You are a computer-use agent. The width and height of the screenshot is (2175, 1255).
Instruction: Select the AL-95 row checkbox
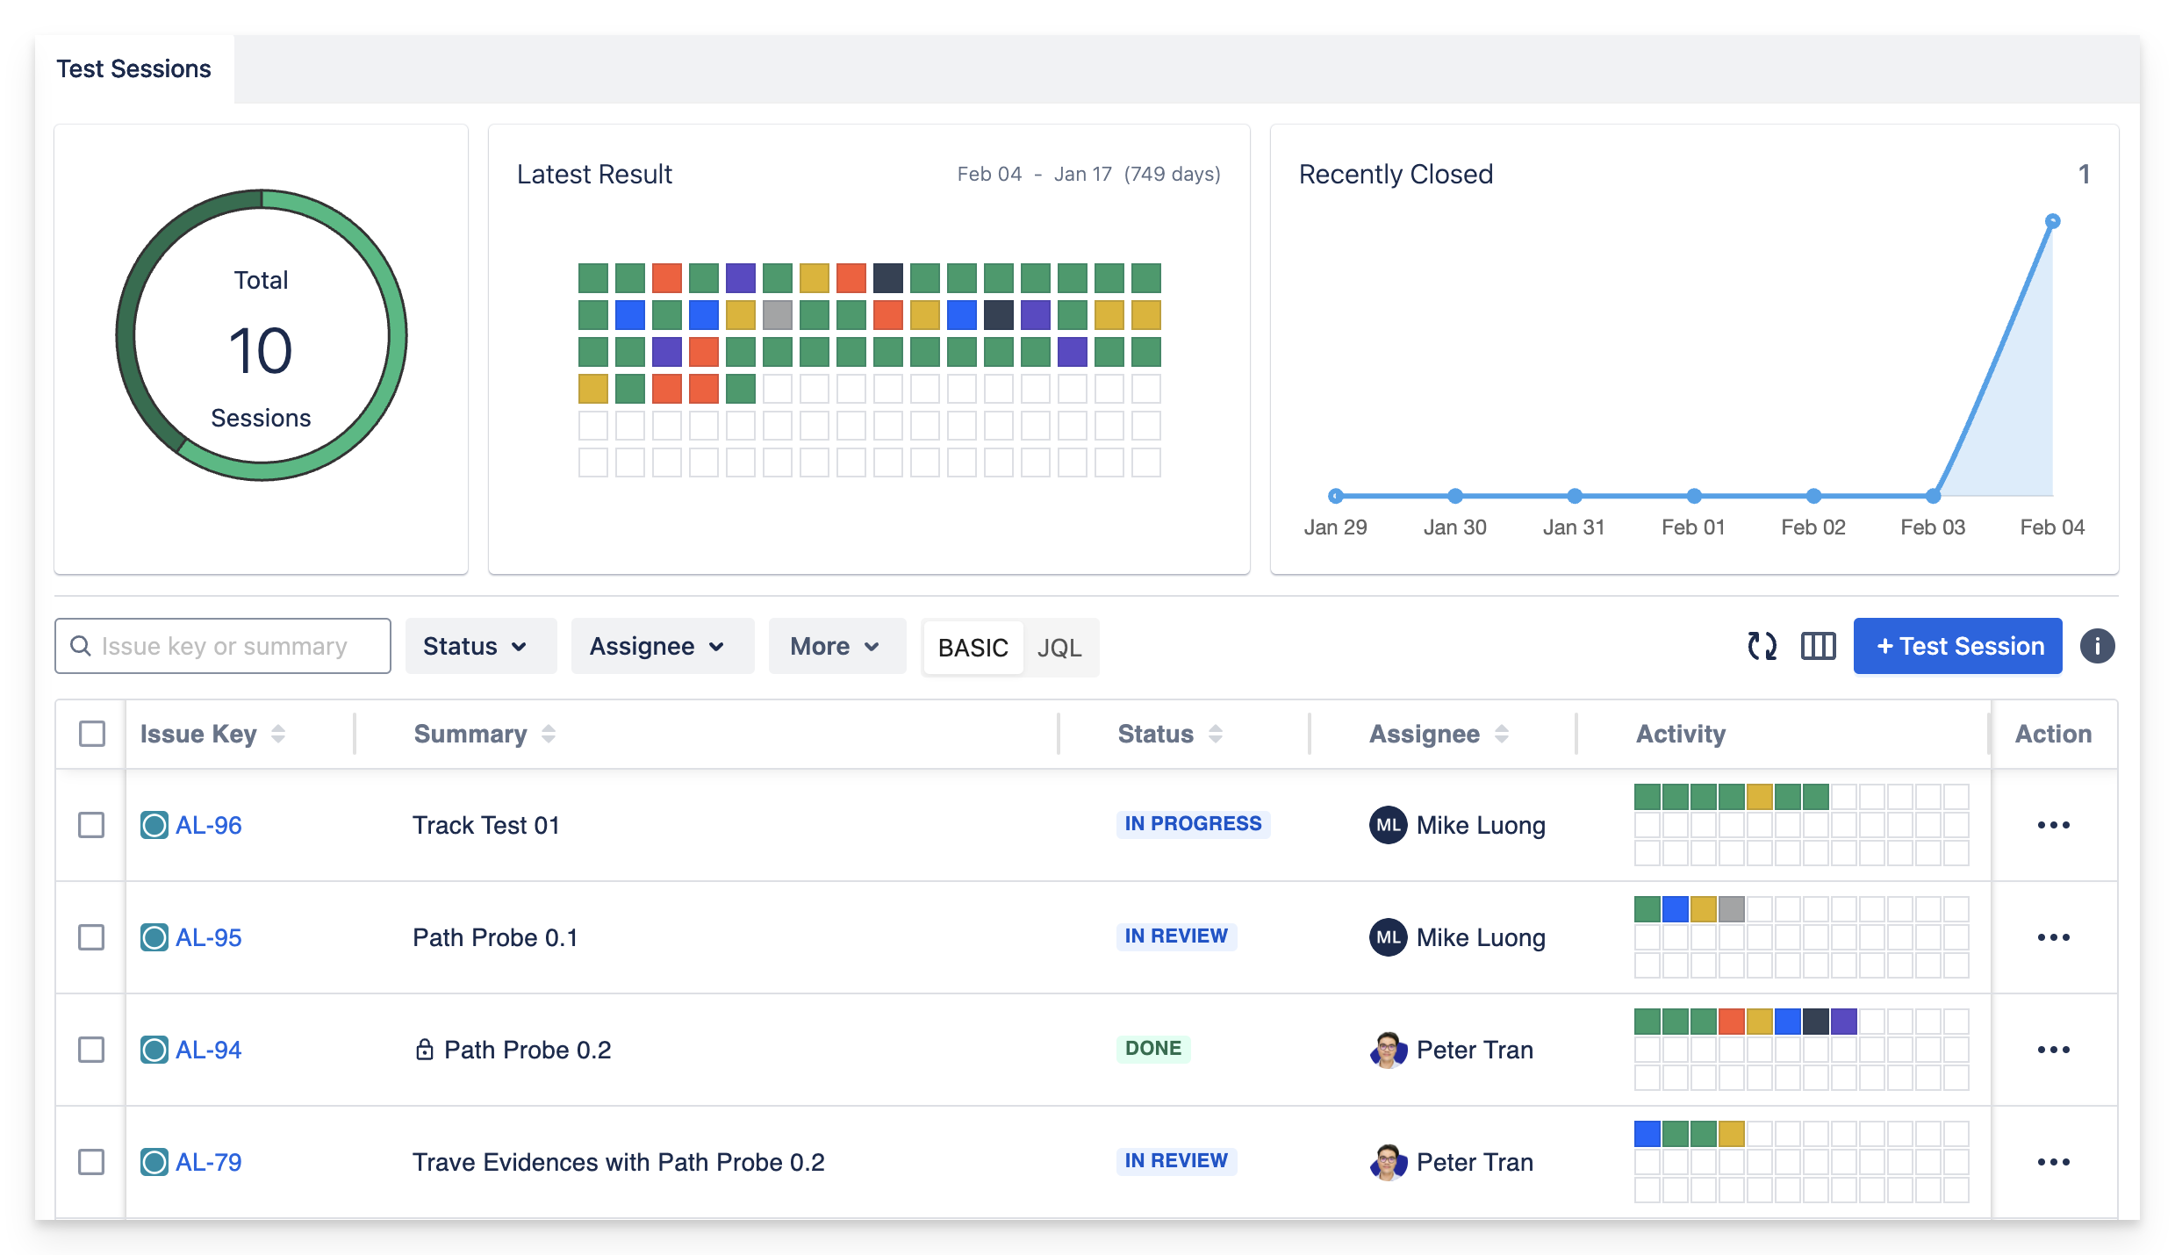point(91,937)
